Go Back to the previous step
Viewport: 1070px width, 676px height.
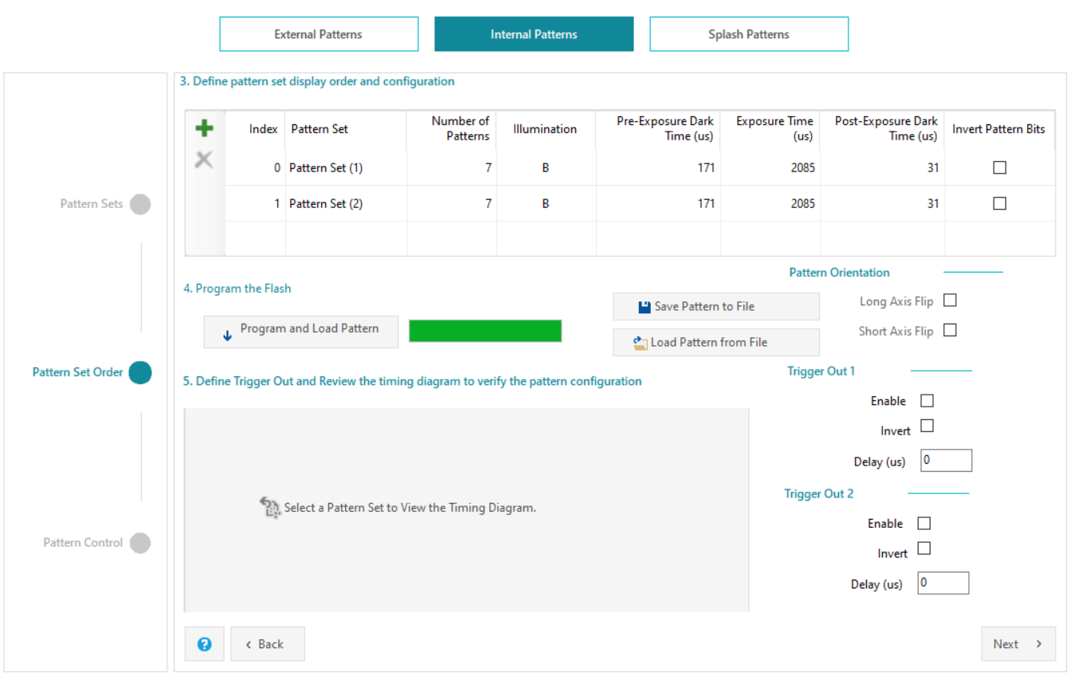pyautogui.click(x=268, y=644)
